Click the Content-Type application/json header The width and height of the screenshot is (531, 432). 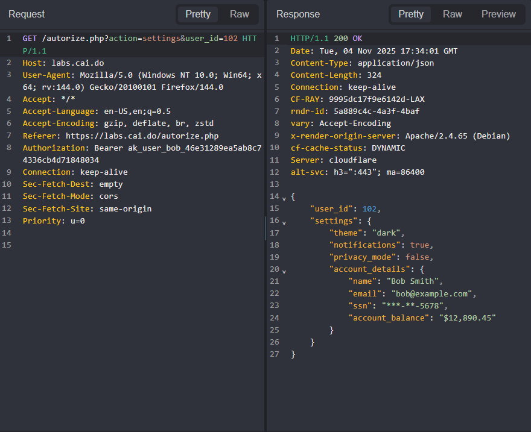[x=362, y=63]
